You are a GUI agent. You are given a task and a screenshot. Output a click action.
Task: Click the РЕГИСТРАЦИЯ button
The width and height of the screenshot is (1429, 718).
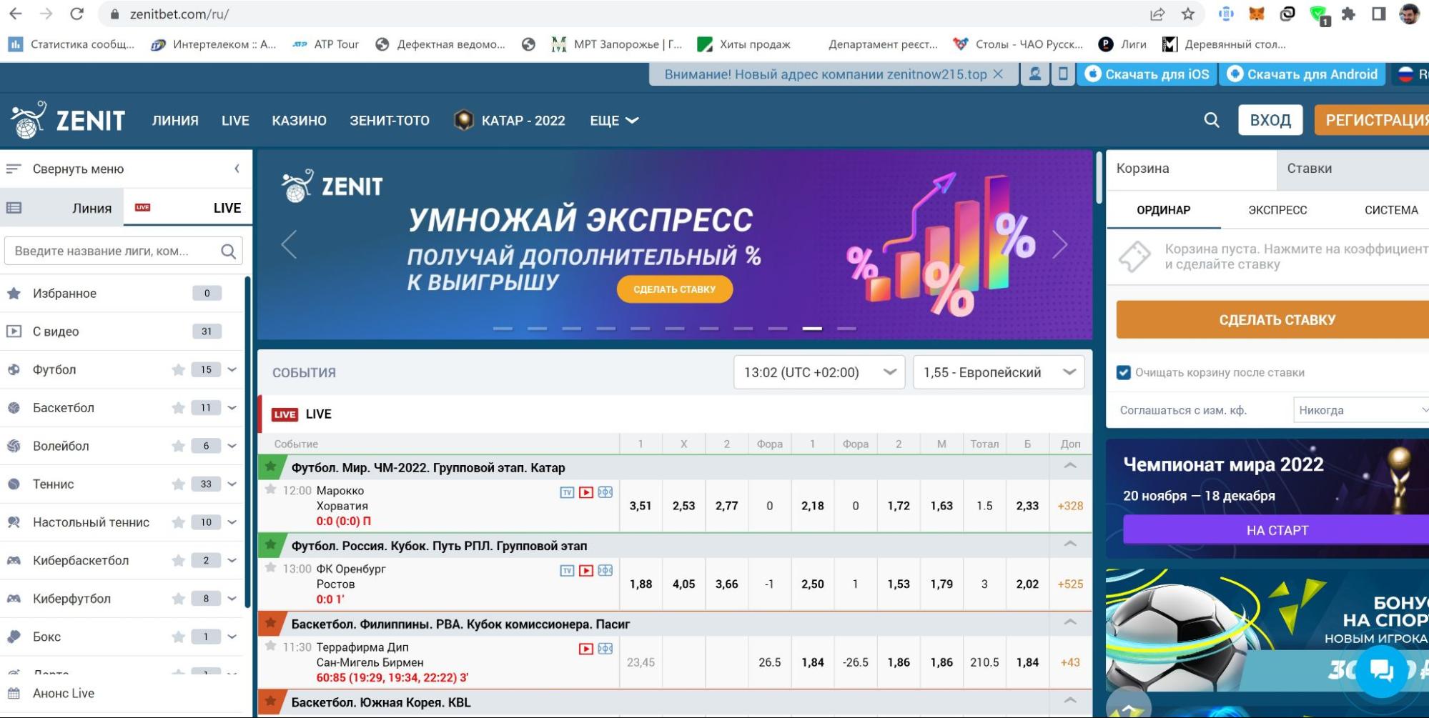click(1372, 120)
